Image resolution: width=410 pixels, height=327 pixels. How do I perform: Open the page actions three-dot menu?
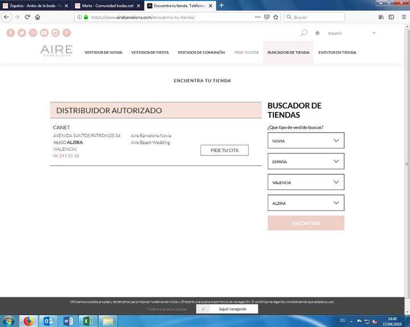[x=258, y=17]
